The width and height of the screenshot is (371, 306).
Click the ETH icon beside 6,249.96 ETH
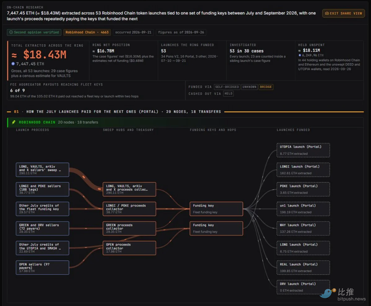pyautogui.click(x=300, y=55)
